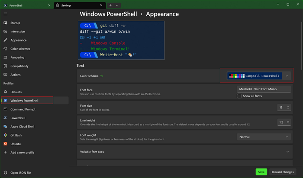Click the terminal preview thumbnail

pyautogui.click(x=121, y=40)
